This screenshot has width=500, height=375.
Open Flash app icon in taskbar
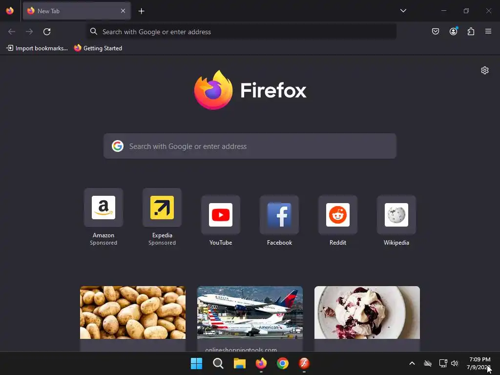click(304, 363)
